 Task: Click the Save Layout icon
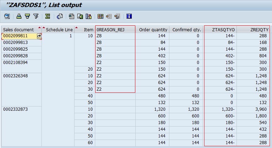(117, 16)
